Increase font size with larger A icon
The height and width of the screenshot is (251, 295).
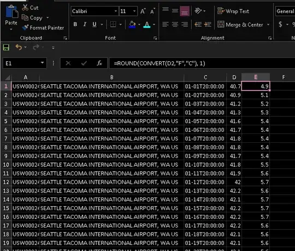click(x=143, y=11)
